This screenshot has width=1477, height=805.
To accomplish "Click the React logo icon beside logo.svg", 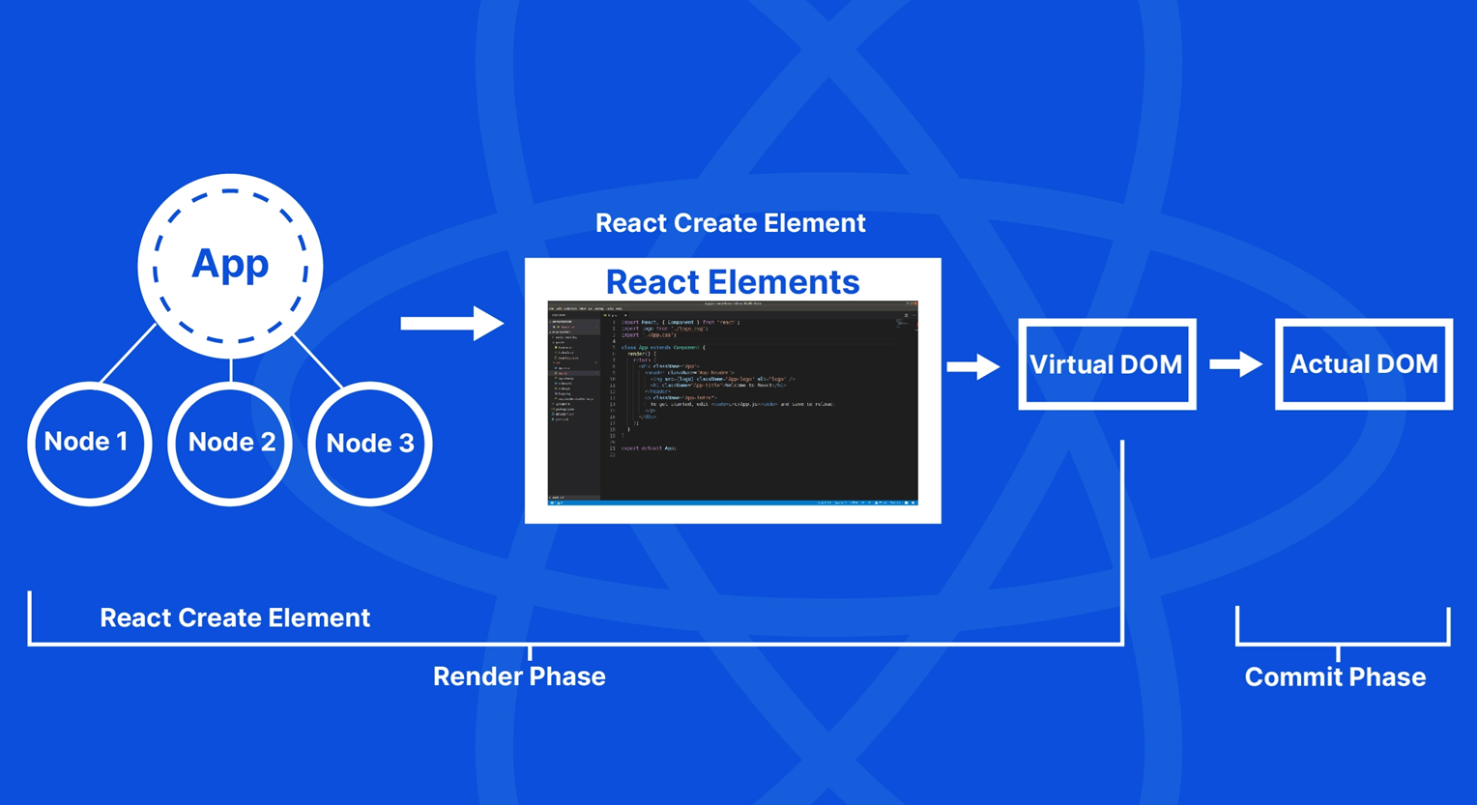I will 555,394.
